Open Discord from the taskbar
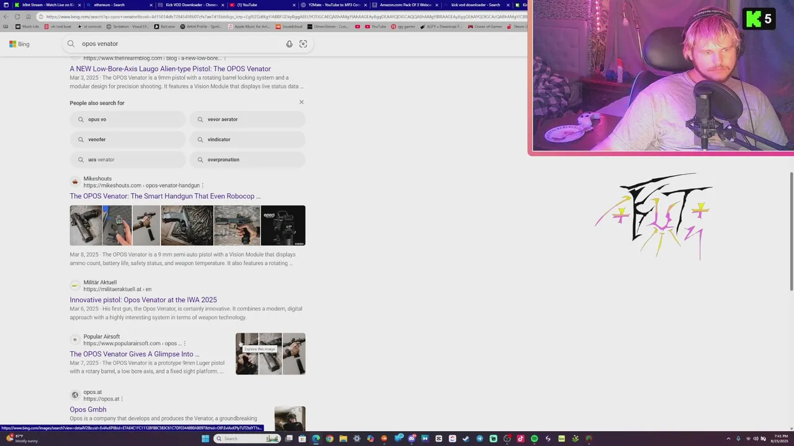The width and height of the screenshot is (794, 446). (411, 439)
